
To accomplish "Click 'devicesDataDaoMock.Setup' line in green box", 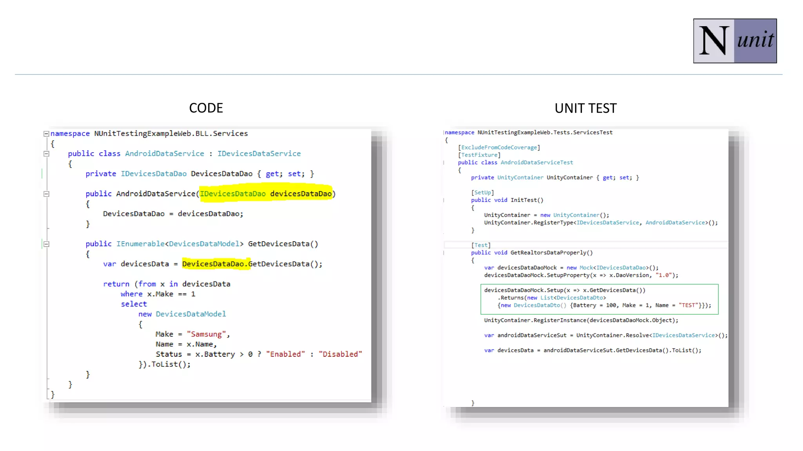I will click(x=565, y=290).
